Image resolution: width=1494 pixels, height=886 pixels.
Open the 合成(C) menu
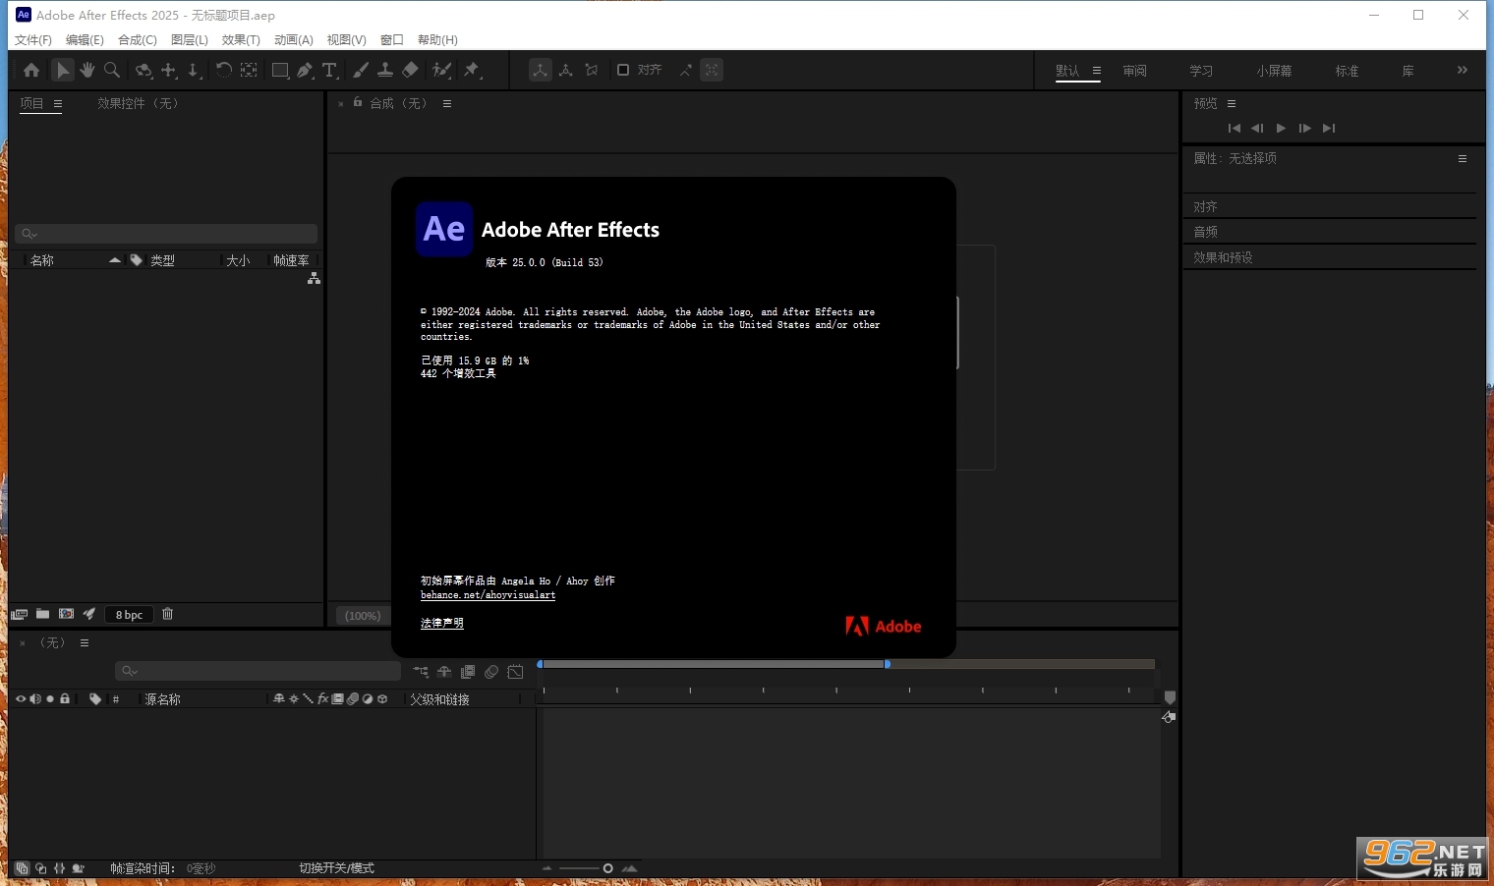138,39
